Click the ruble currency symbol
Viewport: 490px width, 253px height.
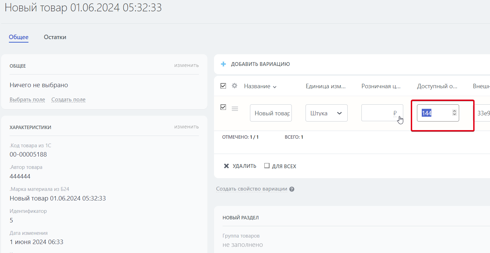point(395,113)
